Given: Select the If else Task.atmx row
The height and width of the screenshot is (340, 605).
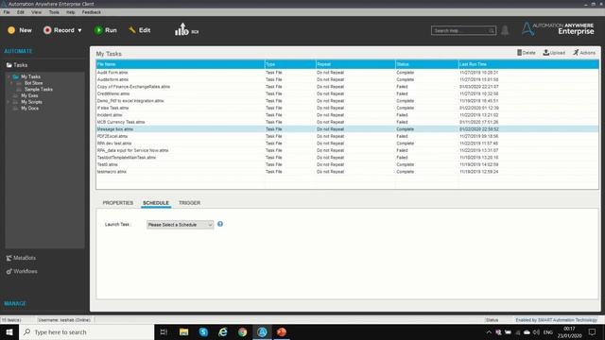Looking at the screenshot, I should click(x=347, y=108).
